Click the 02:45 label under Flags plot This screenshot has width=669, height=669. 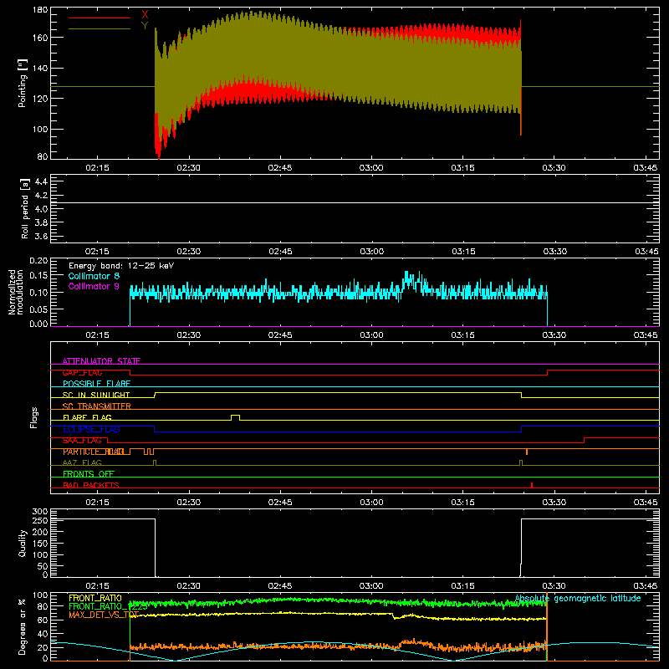coord(280,503)
